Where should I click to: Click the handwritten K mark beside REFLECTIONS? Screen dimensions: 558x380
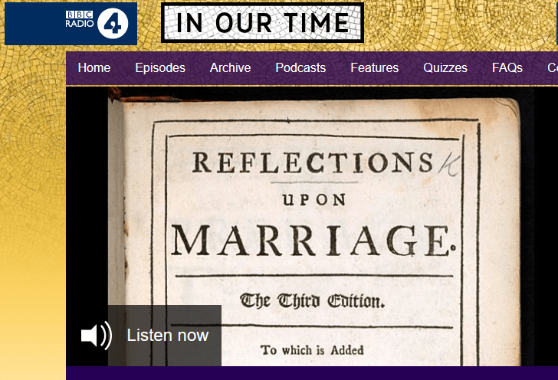[448, 165]
